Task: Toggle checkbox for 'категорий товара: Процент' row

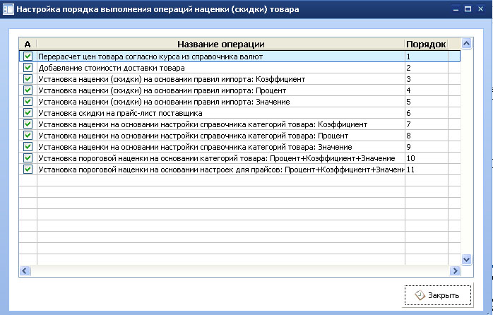Action: click(x=28, y=136)
